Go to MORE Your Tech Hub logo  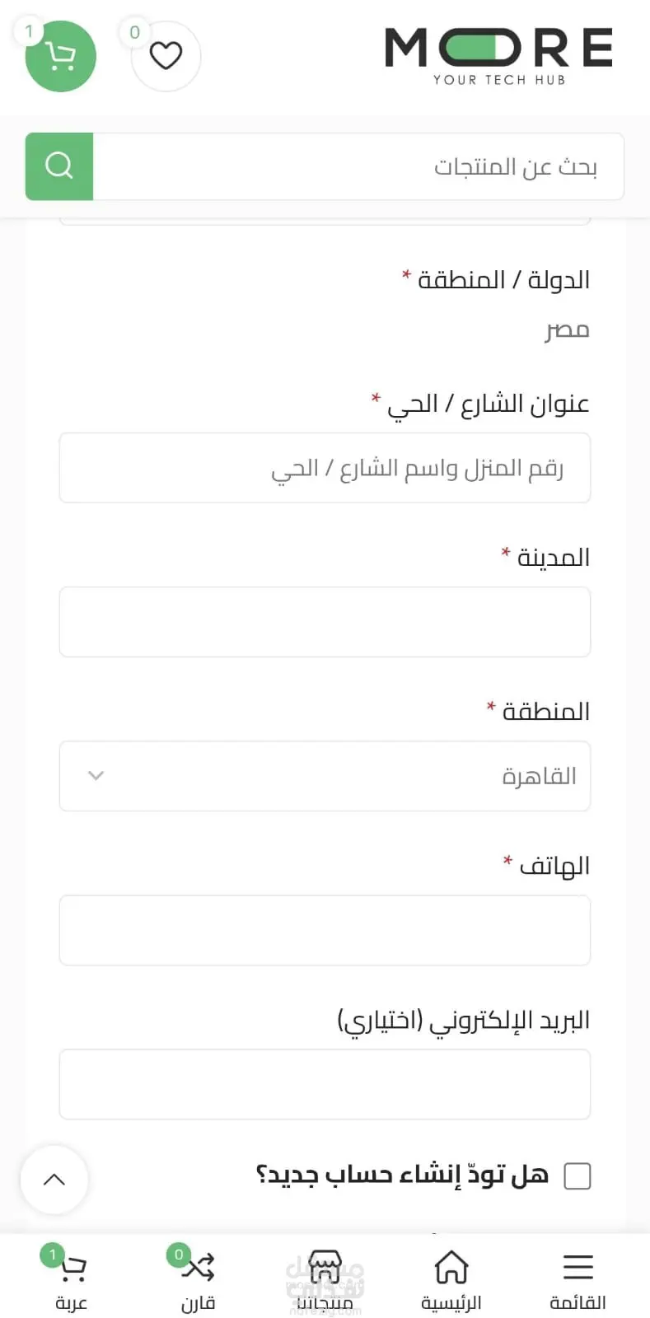point(498,56)
